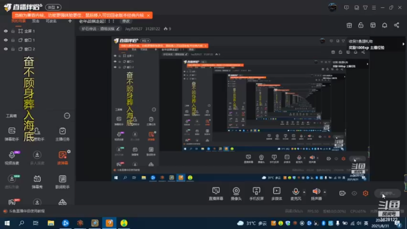The image size is (407, 229).
Task: Open the system tray volume icon
Action: [359, 223]
